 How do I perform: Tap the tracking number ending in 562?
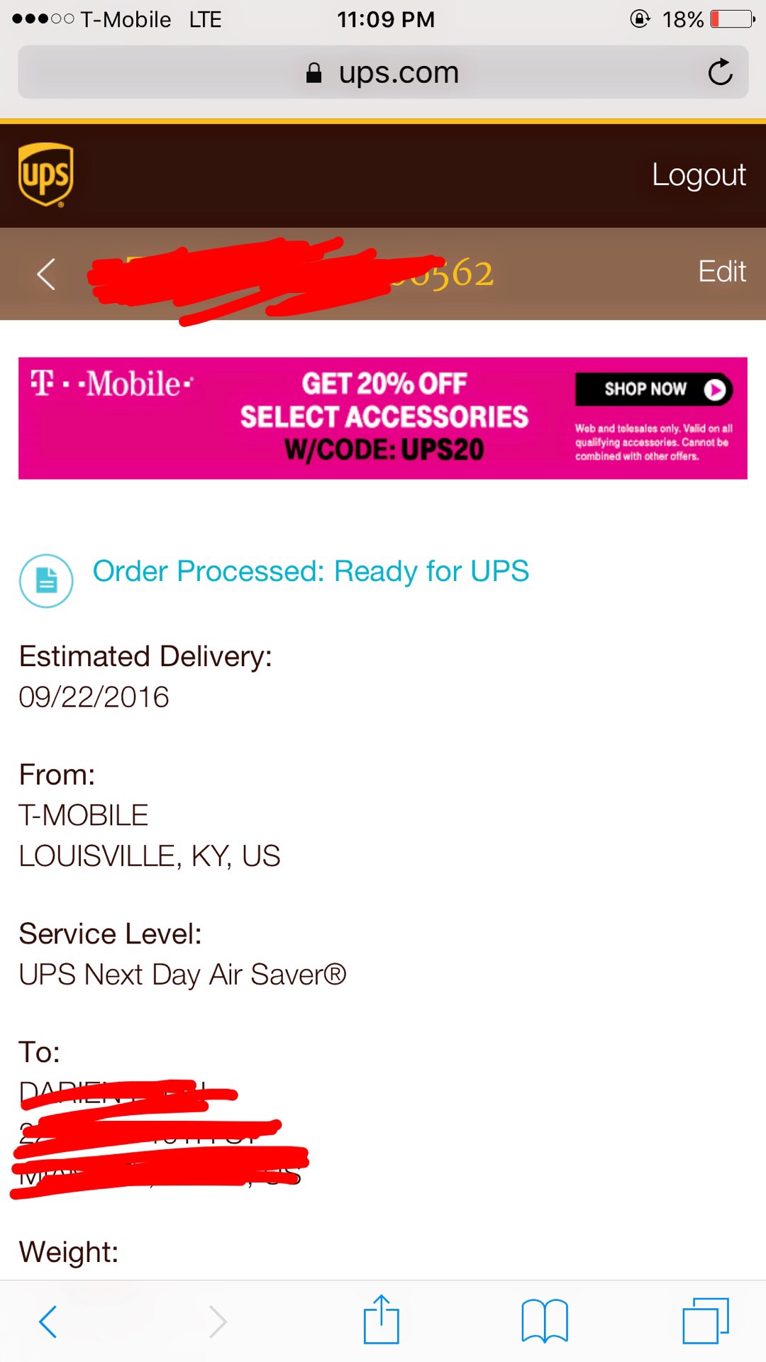click(x=454, y=274)
